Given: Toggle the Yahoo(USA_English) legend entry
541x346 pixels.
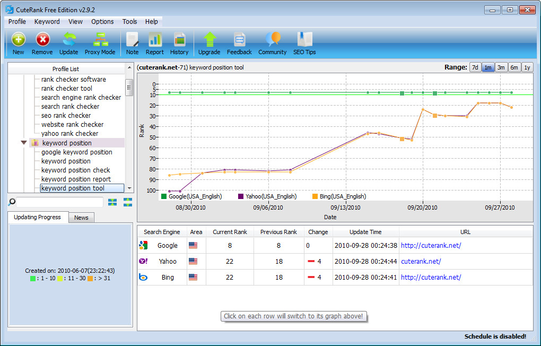Looking at the screenshot, I should pyautogui.click(x=267, y=196).
